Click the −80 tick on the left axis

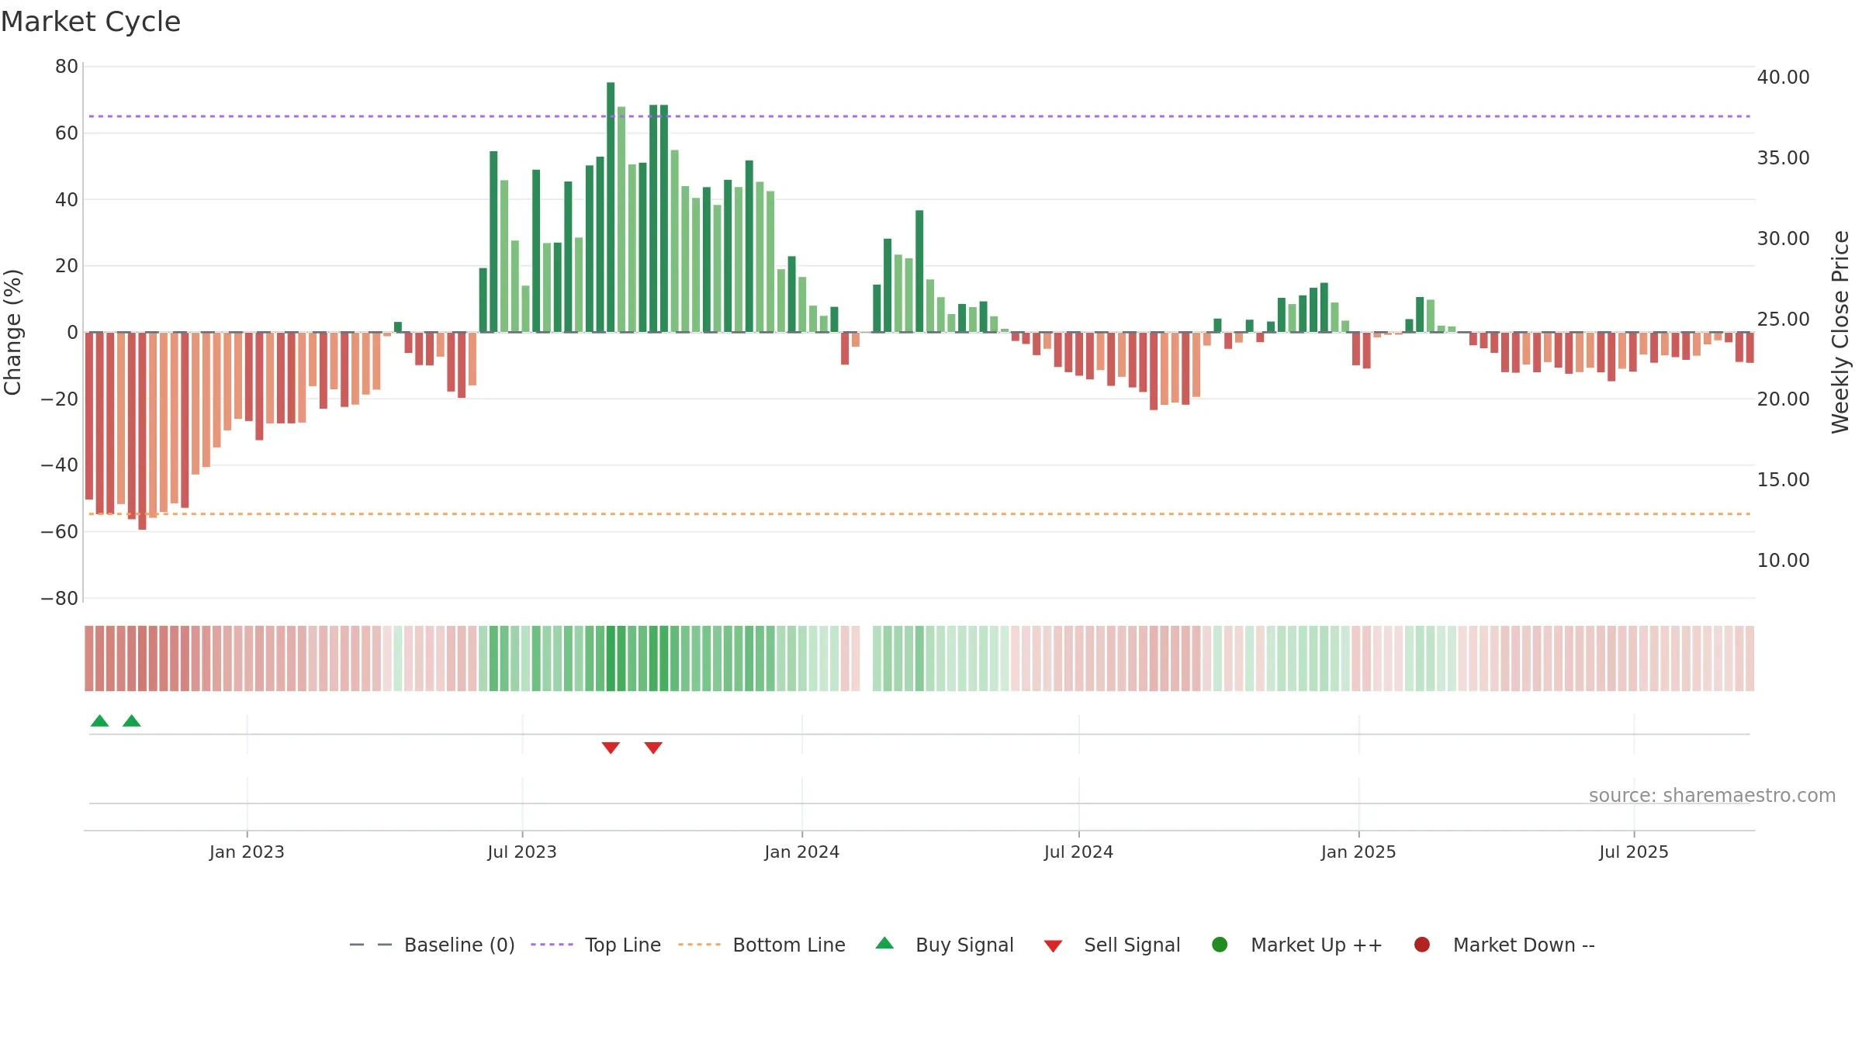point(60,599)
